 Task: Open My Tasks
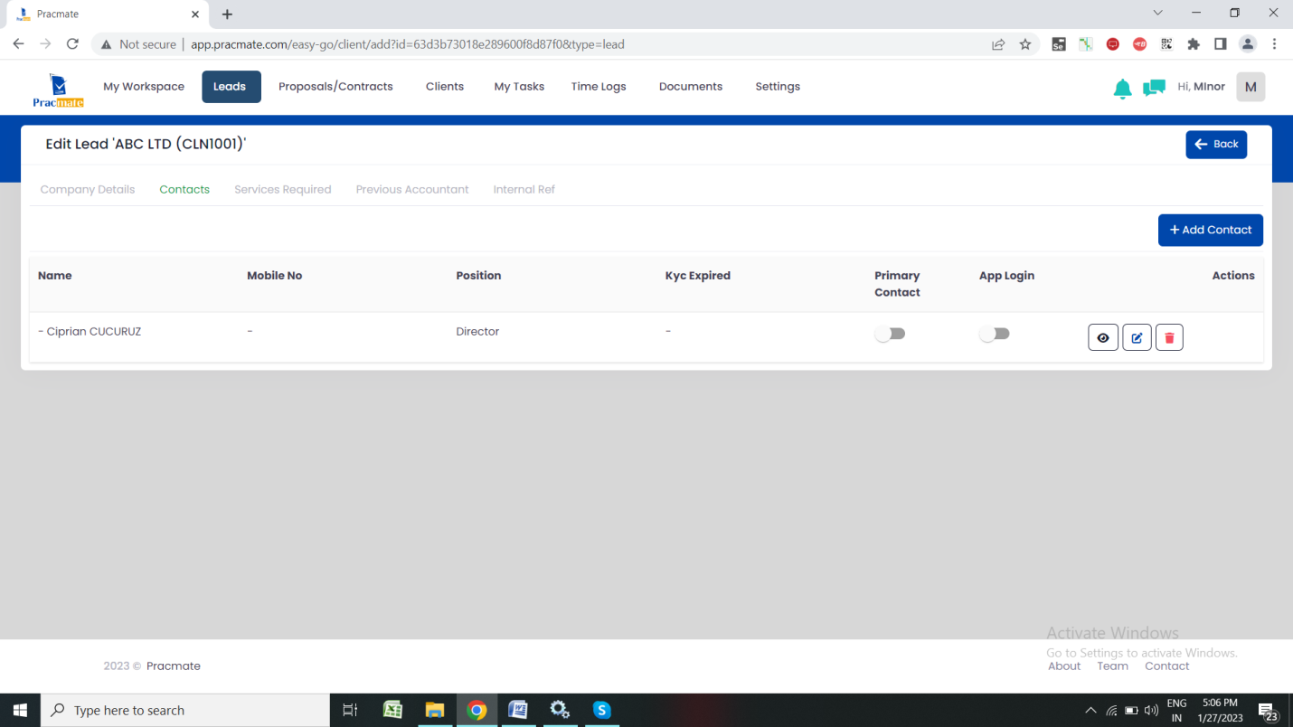click(x=519, y=87)
